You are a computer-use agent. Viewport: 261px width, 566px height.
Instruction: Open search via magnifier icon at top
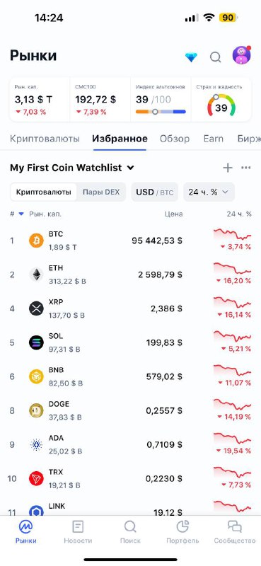pos(216,57)
